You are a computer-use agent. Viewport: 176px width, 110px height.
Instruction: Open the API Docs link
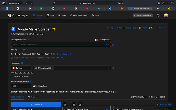[x=119, y=28]
